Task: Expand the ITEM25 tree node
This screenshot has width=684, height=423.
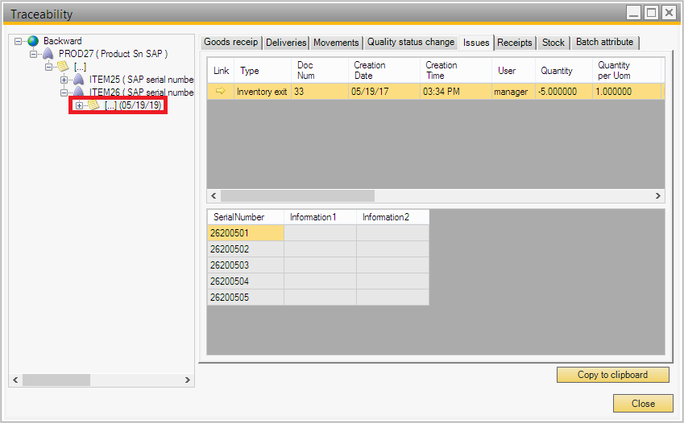Action: (64, 80)
